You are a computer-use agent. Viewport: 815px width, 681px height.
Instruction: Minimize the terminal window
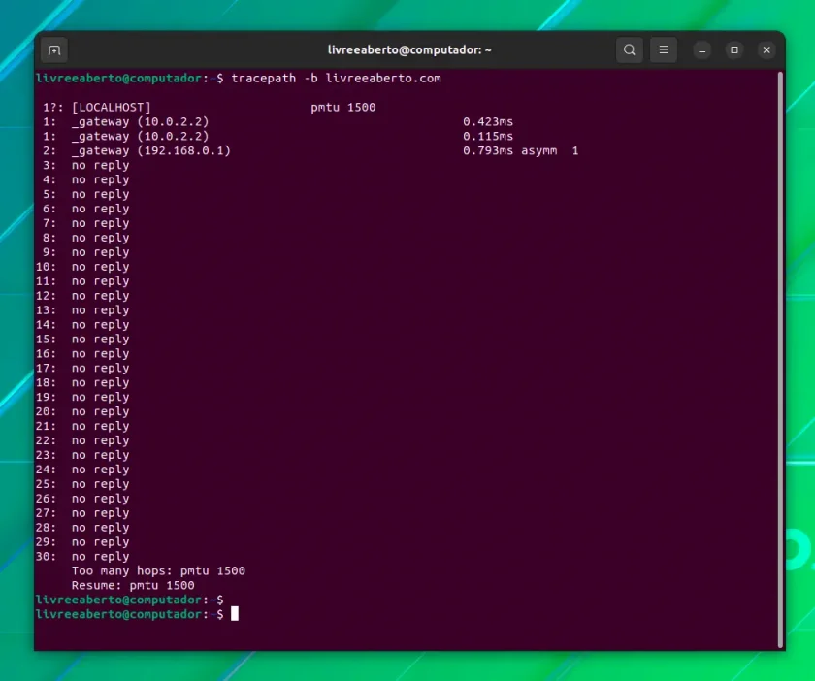(702, 49)
